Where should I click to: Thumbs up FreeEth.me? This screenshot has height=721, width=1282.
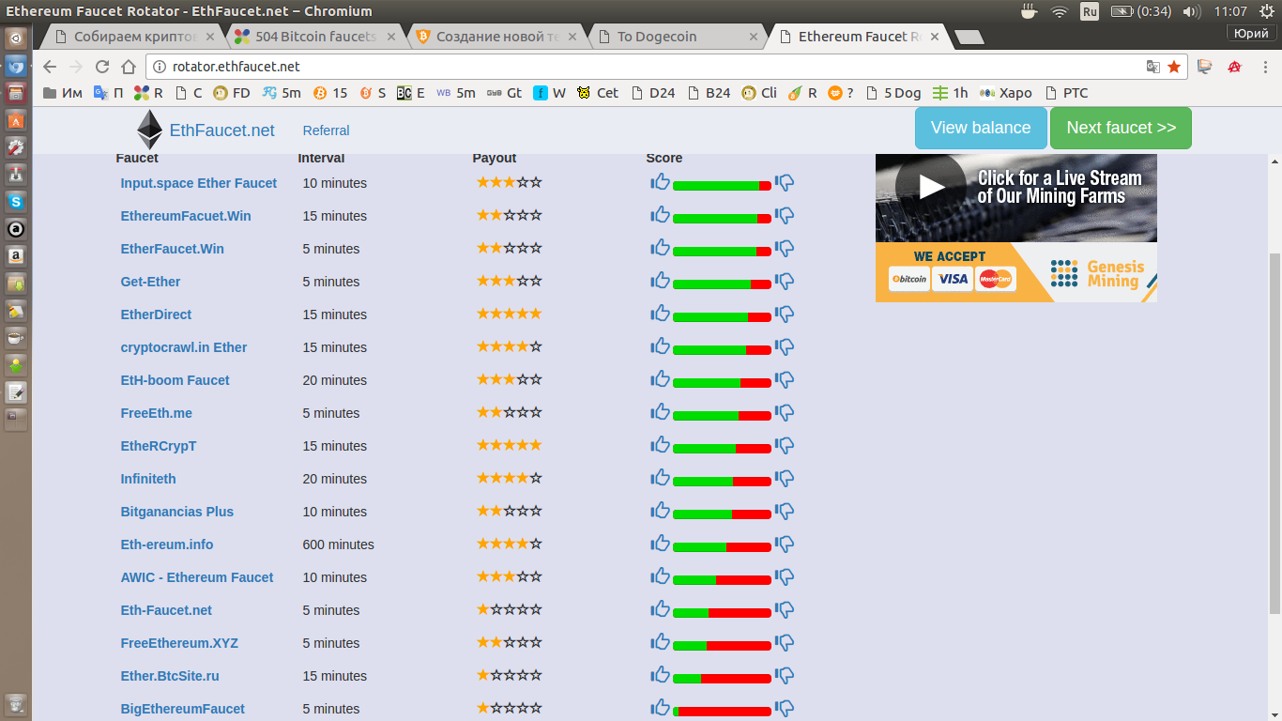[661, 412]
